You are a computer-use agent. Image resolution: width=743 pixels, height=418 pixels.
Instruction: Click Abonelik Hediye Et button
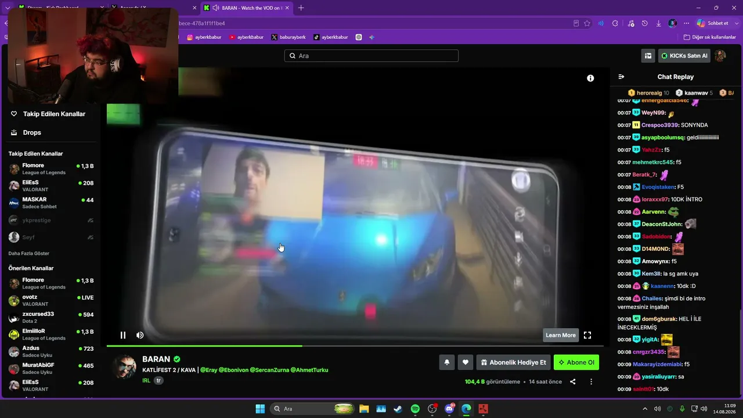tap(514, 362)
